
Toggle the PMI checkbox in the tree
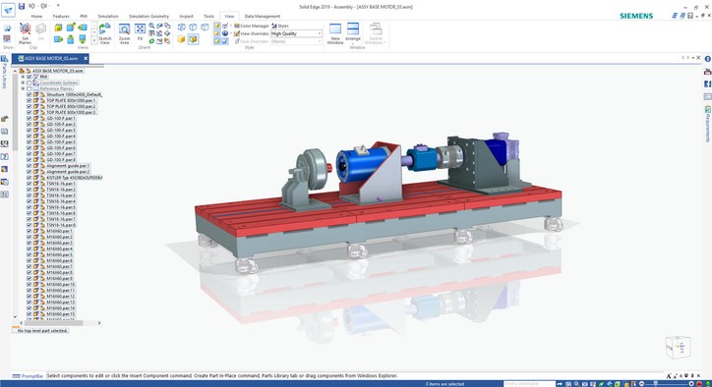(30, 77)
